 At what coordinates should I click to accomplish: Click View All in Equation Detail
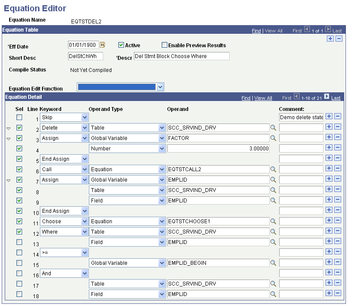pos(263,98)
